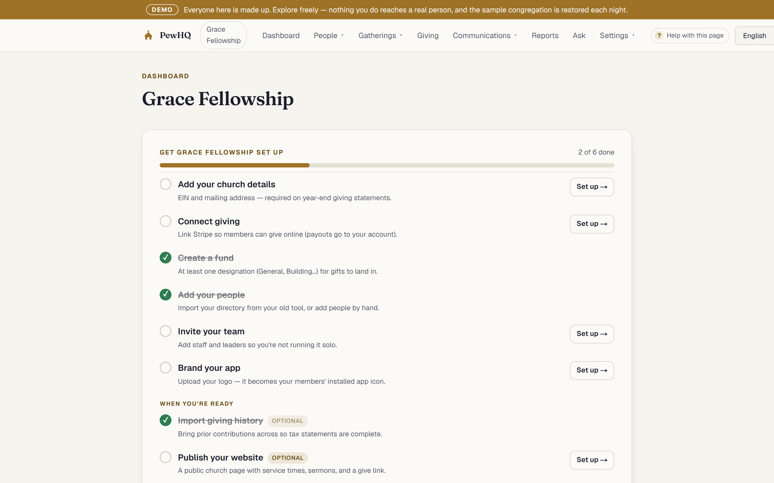Click the setup progress bar
Image resolution: width=774 pixels, height=483 pixels.
click(x=387, y=165)
